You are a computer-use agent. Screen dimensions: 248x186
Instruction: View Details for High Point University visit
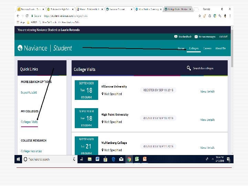coord(207,120)
